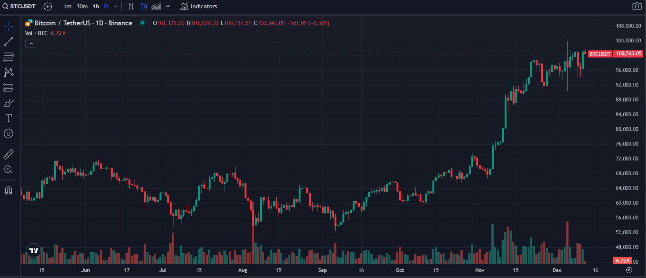Click the 6.72K volume label on scale

click(622, 261)
